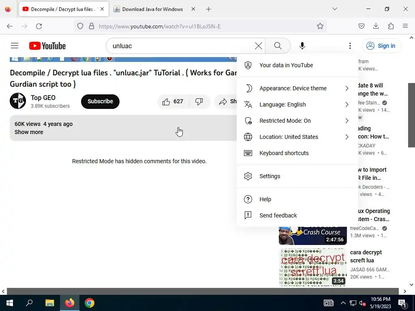Click the Firefox address bar URL
The image size is (415, 311).
pos(160,26)
